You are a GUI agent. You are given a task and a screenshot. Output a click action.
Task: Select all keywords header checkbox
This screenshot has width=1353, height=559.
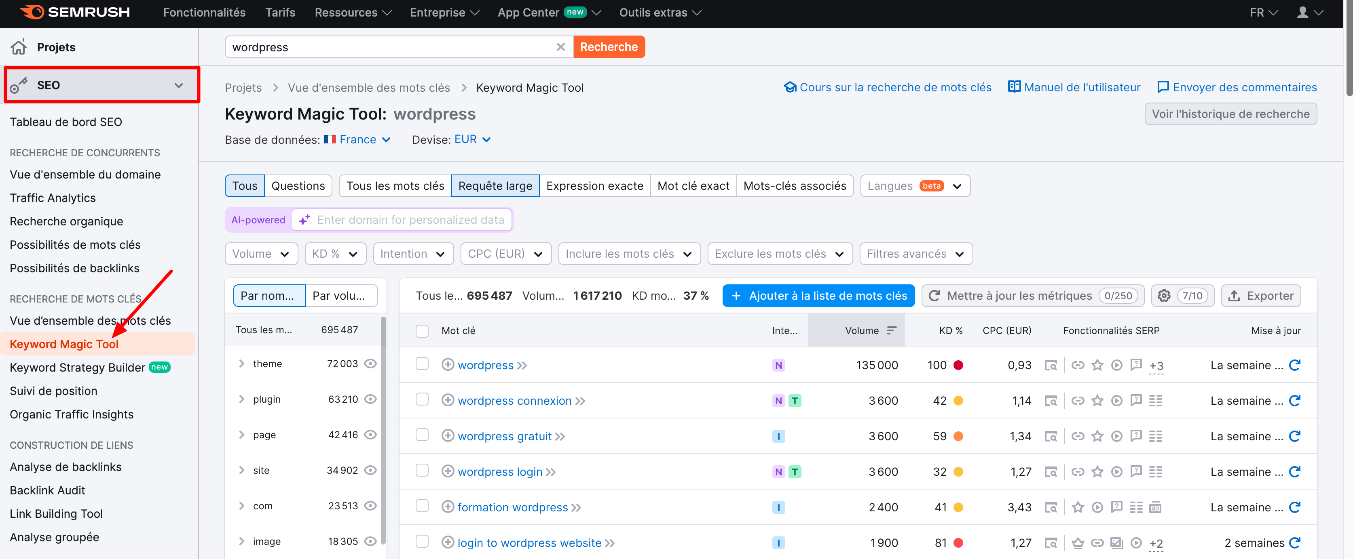pyautogui.click(x=422, y=331)
